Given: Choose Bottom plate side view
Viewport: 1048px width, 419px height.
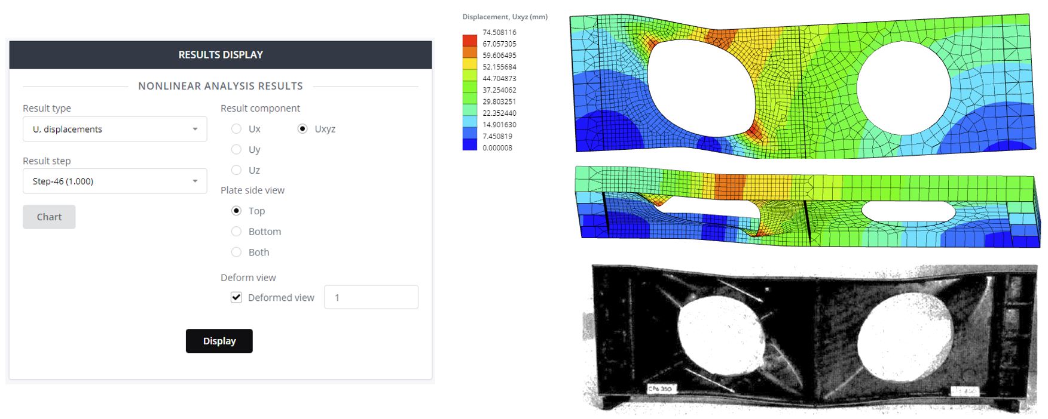Looking at the screenshot, I should [x=236, y=232].
